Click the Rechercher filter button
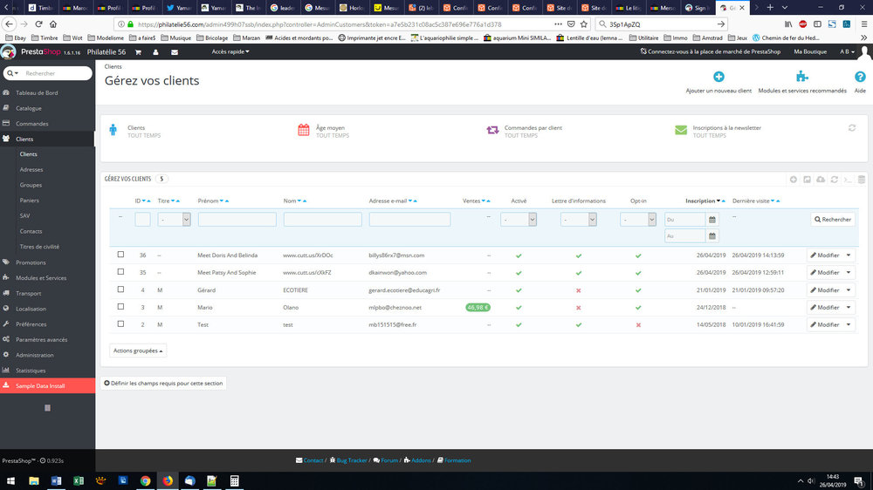Image resolution: width=873 pixels, height=490 pixels. pyautogui.click(x=832, y=220)
